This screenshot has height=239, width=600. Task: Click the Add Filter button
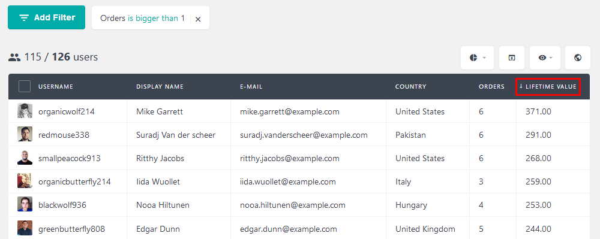(46, 17)
